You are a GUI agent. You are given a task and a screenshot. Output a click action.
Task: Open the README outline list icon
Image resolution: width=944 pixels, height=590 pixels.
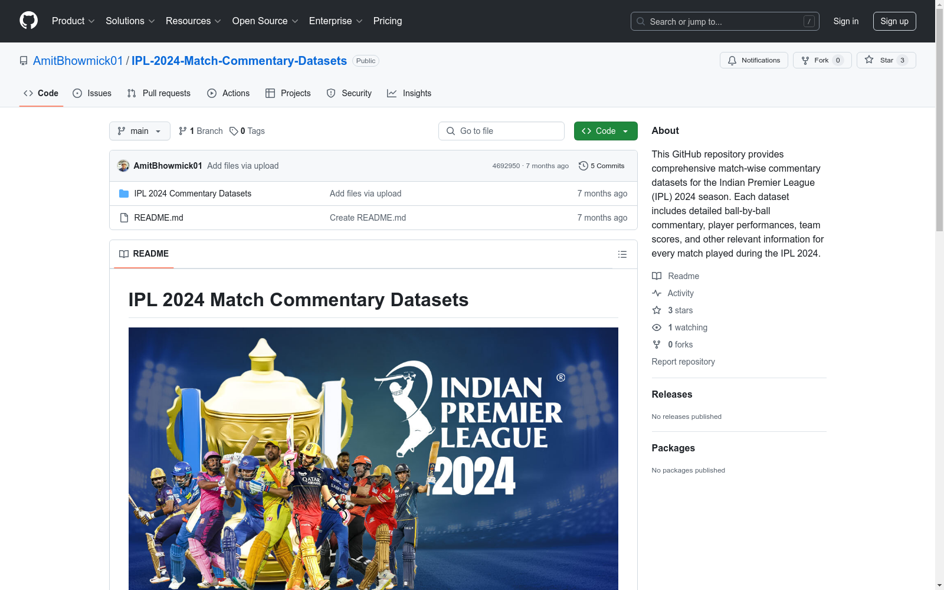coord(622,254)
